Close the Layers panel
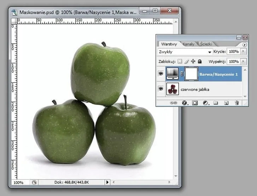This screenshot has width=257, height=196. (x=245, y=37)
